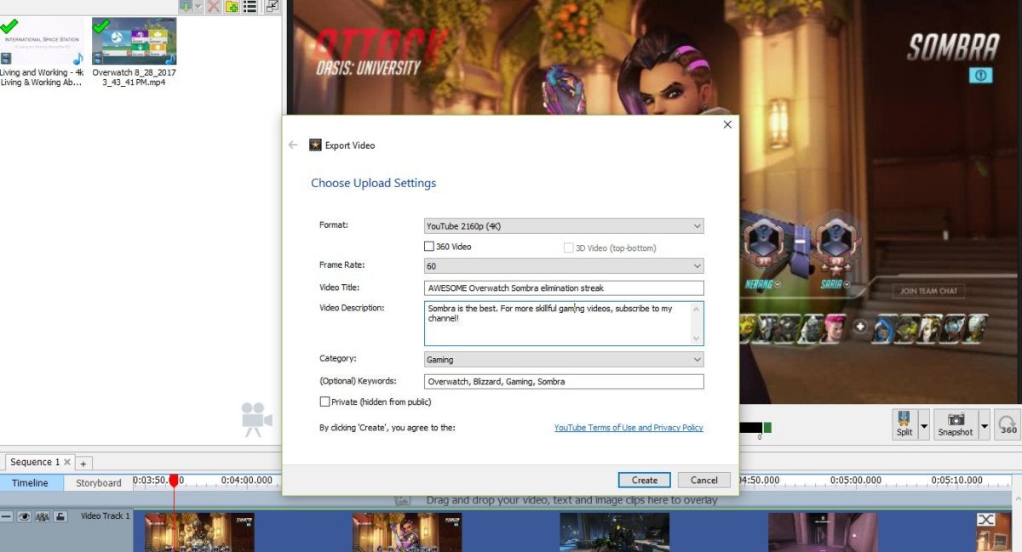Image resolution: width=1022 pixels, height=552 pixels.
Task: Click the import media down-arrow icon
Action: pos(186,6)
